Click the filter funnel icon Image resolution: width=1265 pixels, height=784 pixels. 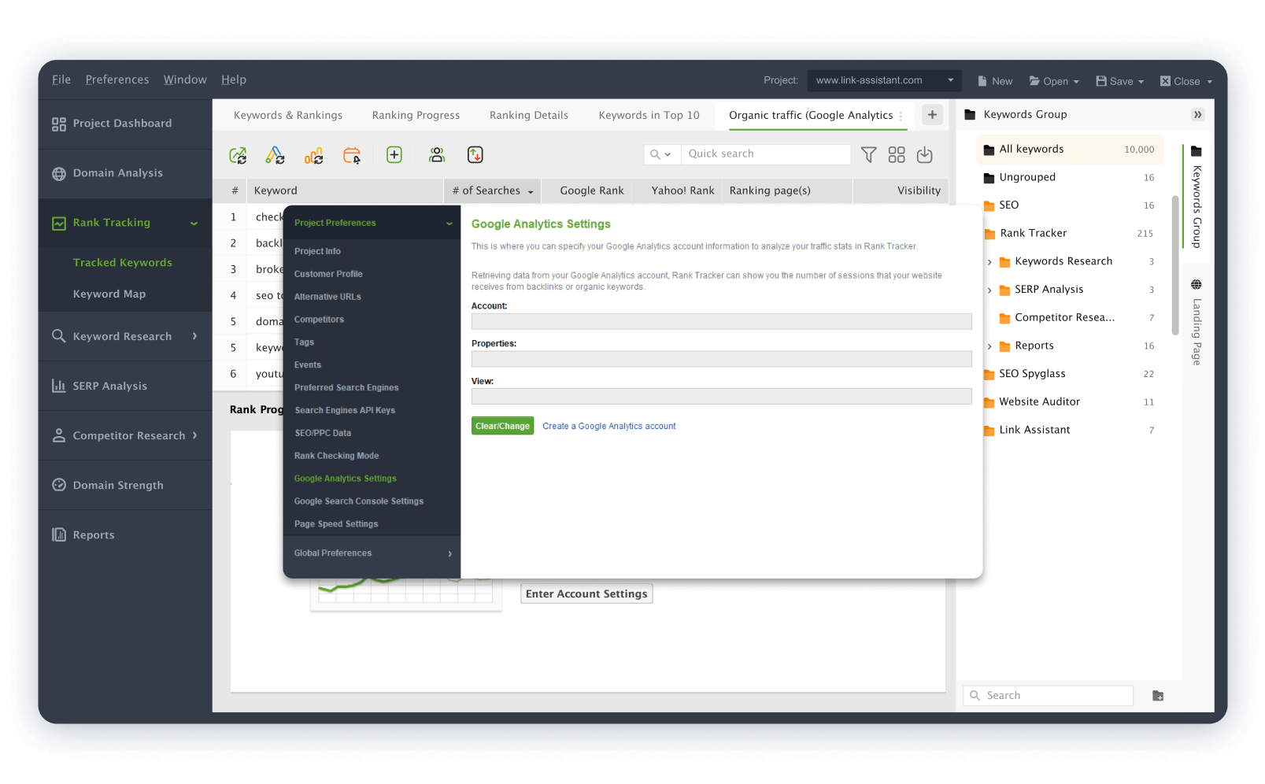(868, 155)
